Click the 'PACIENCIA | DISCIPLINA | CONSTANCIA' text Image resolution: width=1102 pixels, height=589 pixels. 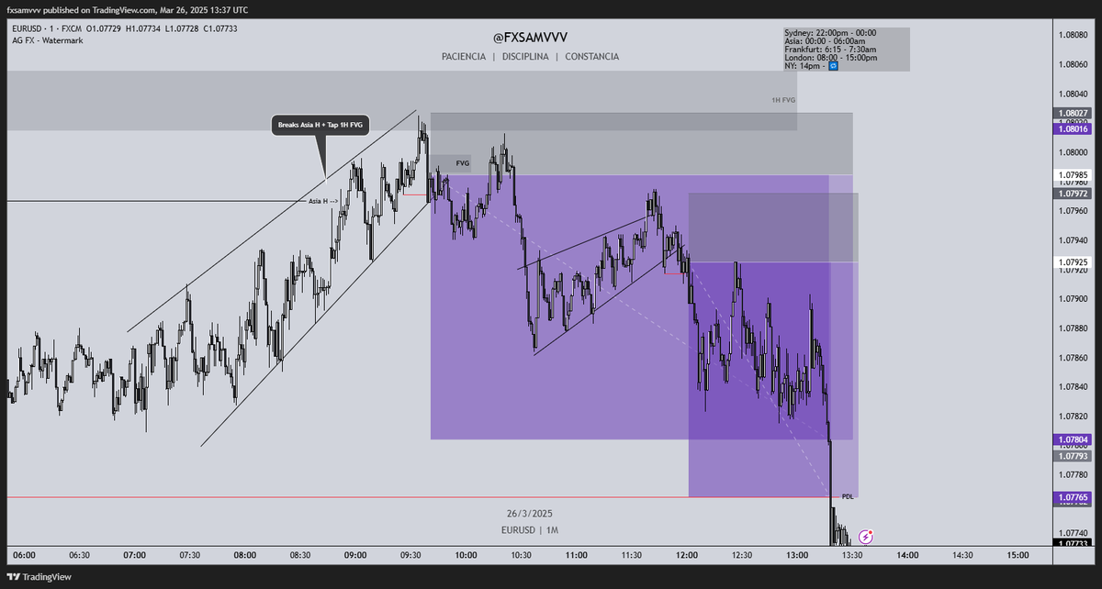530,56
